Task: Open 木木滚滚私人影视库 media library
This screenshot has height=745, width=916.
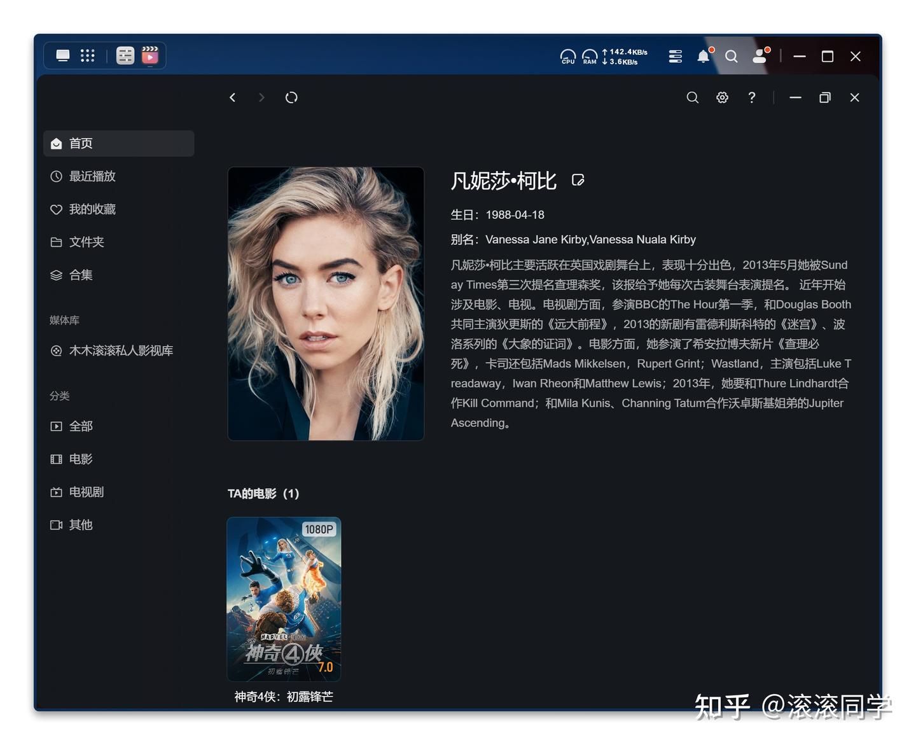Action: [119, 351]
